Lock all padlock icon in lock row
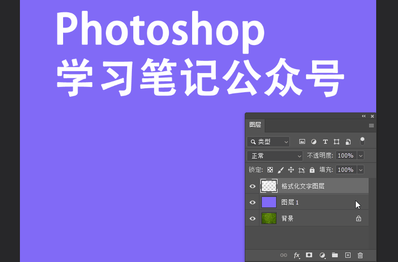 [x=312, y=170]
